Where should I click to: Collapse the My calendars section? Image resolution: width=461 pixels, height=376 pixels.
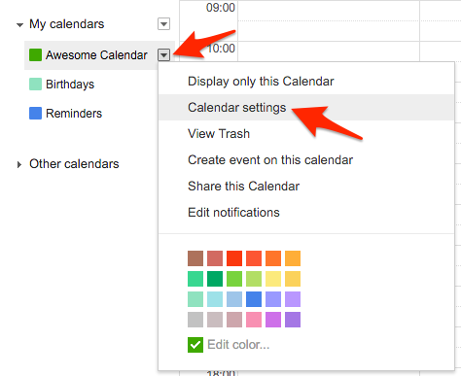tap(19, 24)
